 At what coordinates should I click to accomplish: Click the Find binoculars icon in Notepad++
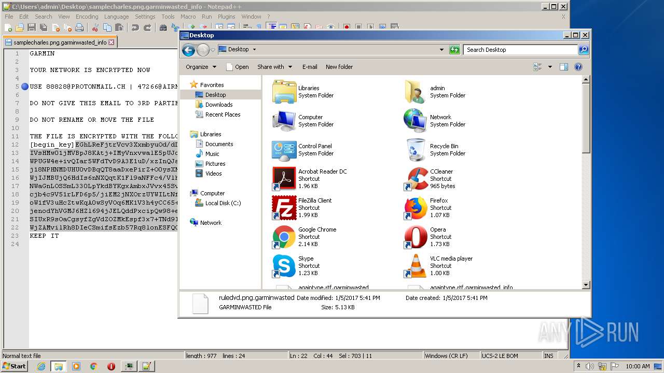tap(163, 27)
